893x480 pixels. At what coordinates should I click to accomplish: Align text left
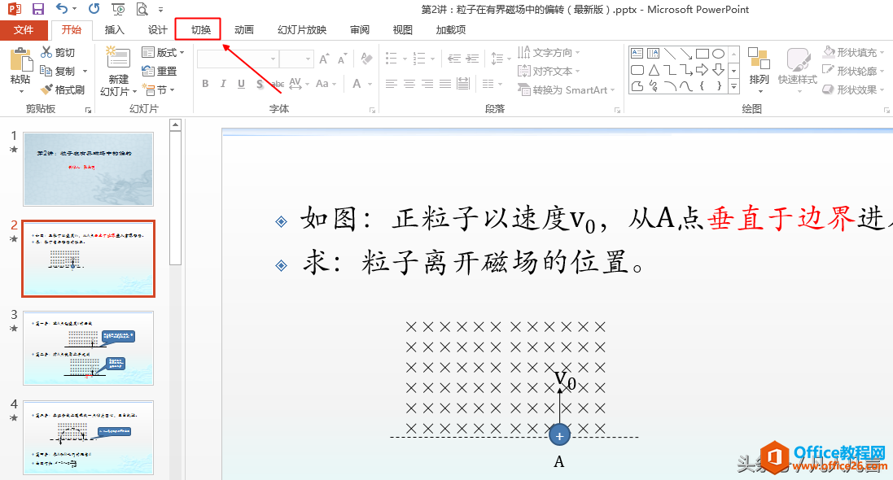[x=392, y=84]
